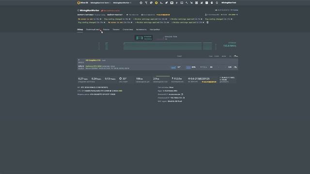This screenshot has height=174, width=310.
Task: Star the MiningManWorker worker as favorite
Action: (78, 10)
